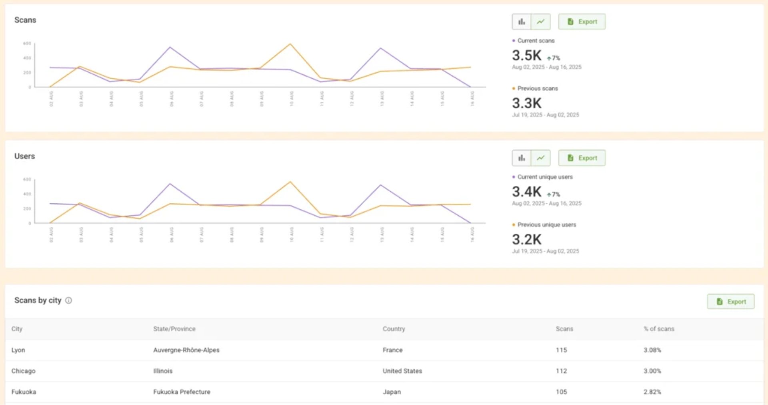Image resolution: width=768 pixels, height=405 pixels.
Task: Click the Illinois state cell
Action: coord(163,371)
